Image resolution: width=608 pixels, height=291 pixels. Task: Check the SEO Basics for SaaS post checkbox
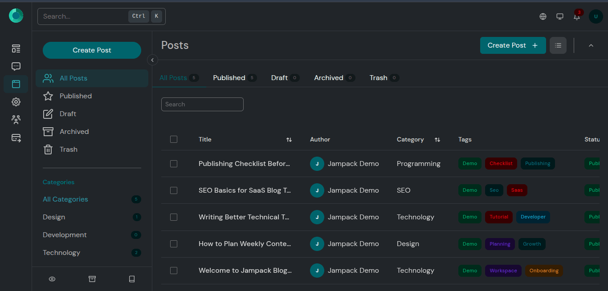click(x=174, y=190)
